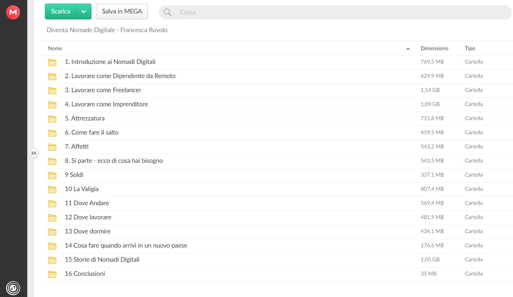
Task: Click the 1,09 GB size value
Action: [430, 104]
